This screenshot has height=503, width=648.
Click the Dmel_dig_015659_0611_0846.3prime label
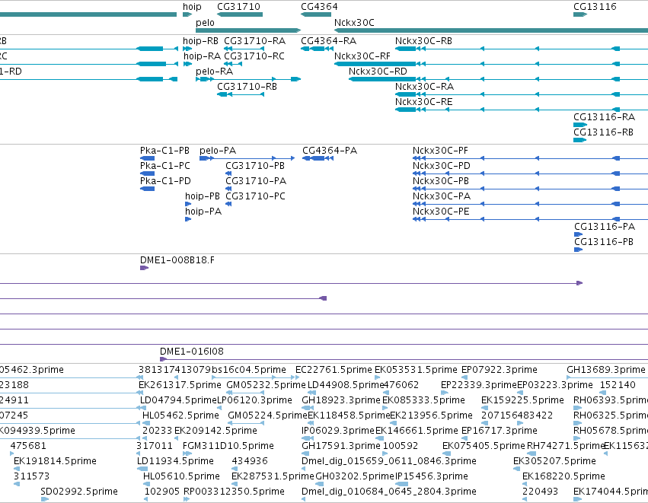click(389, 461)
